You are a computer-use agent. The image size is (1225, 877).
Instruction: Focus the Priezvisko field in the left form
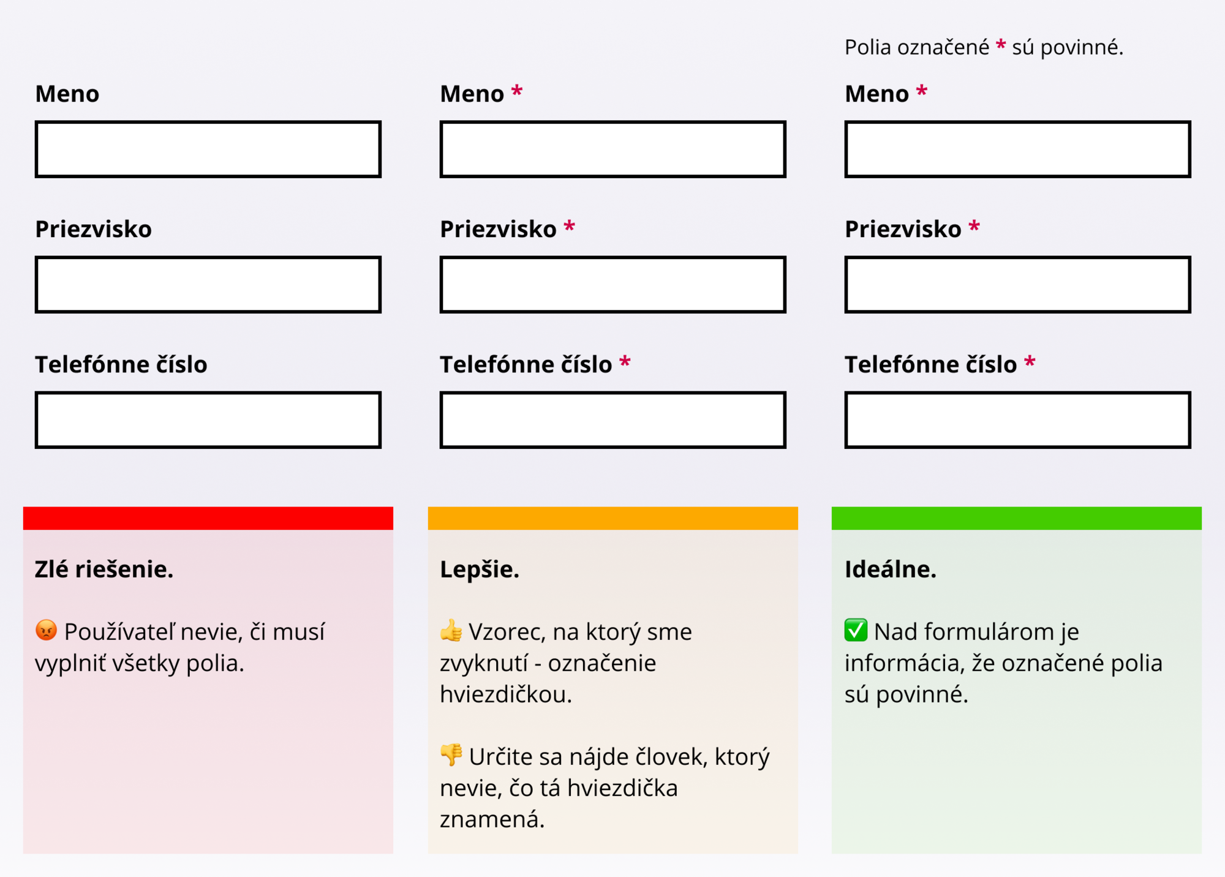point(208,285)
